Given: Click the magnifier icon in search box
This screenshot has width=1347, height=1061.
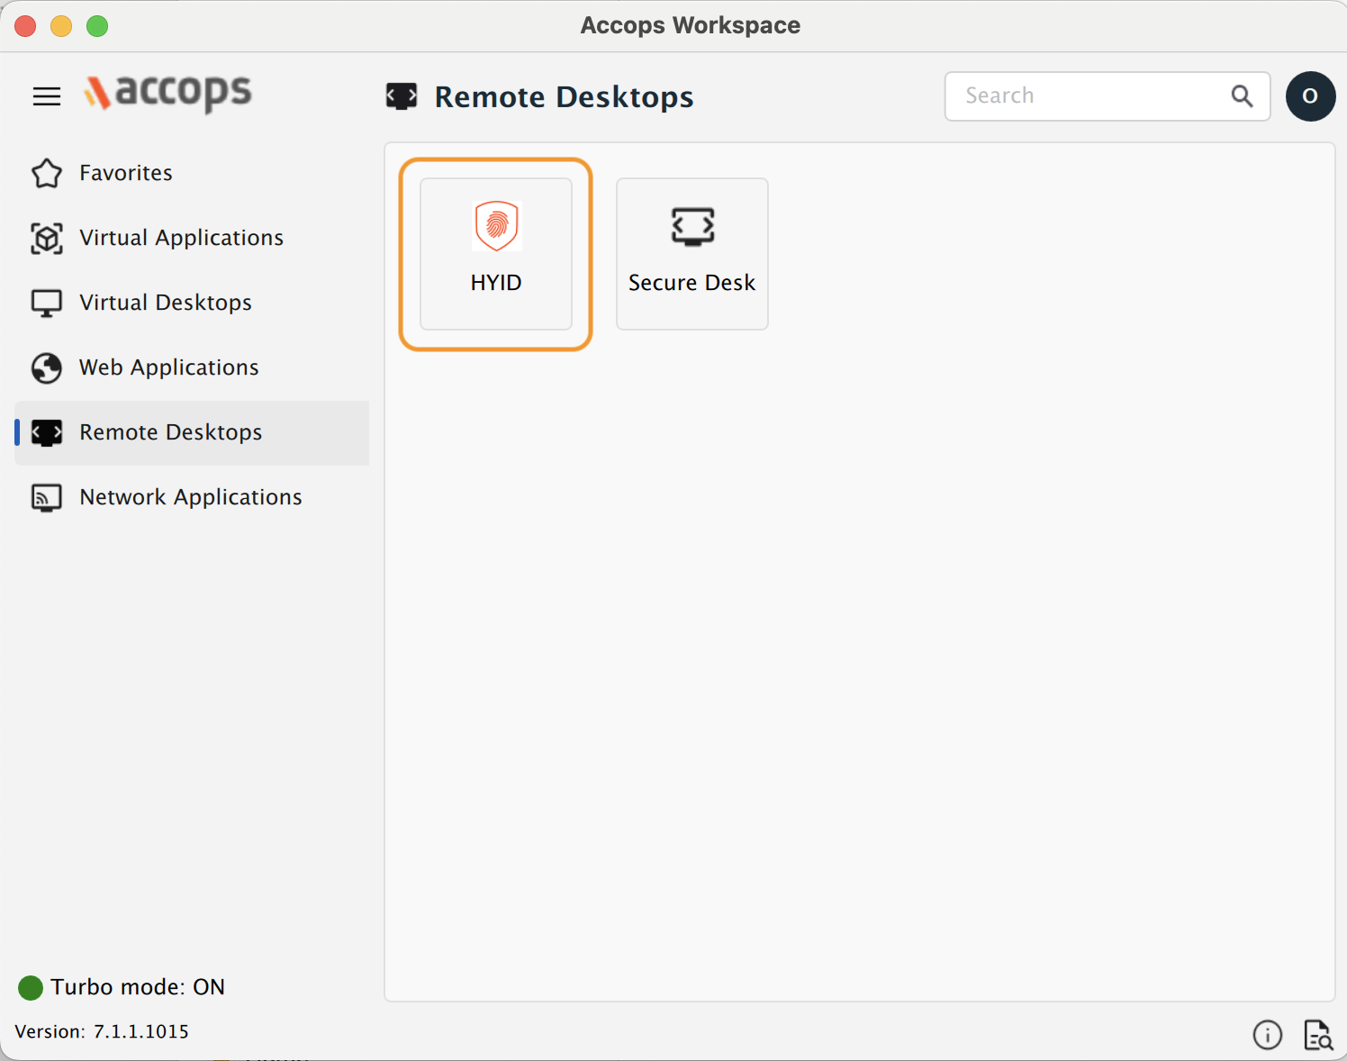Looking at the screenshot, I should pyautogui.click(x=1242, y=96).
